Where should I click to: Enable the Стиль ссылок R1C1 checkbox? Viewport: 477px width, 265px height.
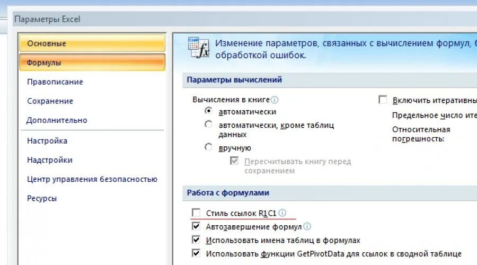196,213
